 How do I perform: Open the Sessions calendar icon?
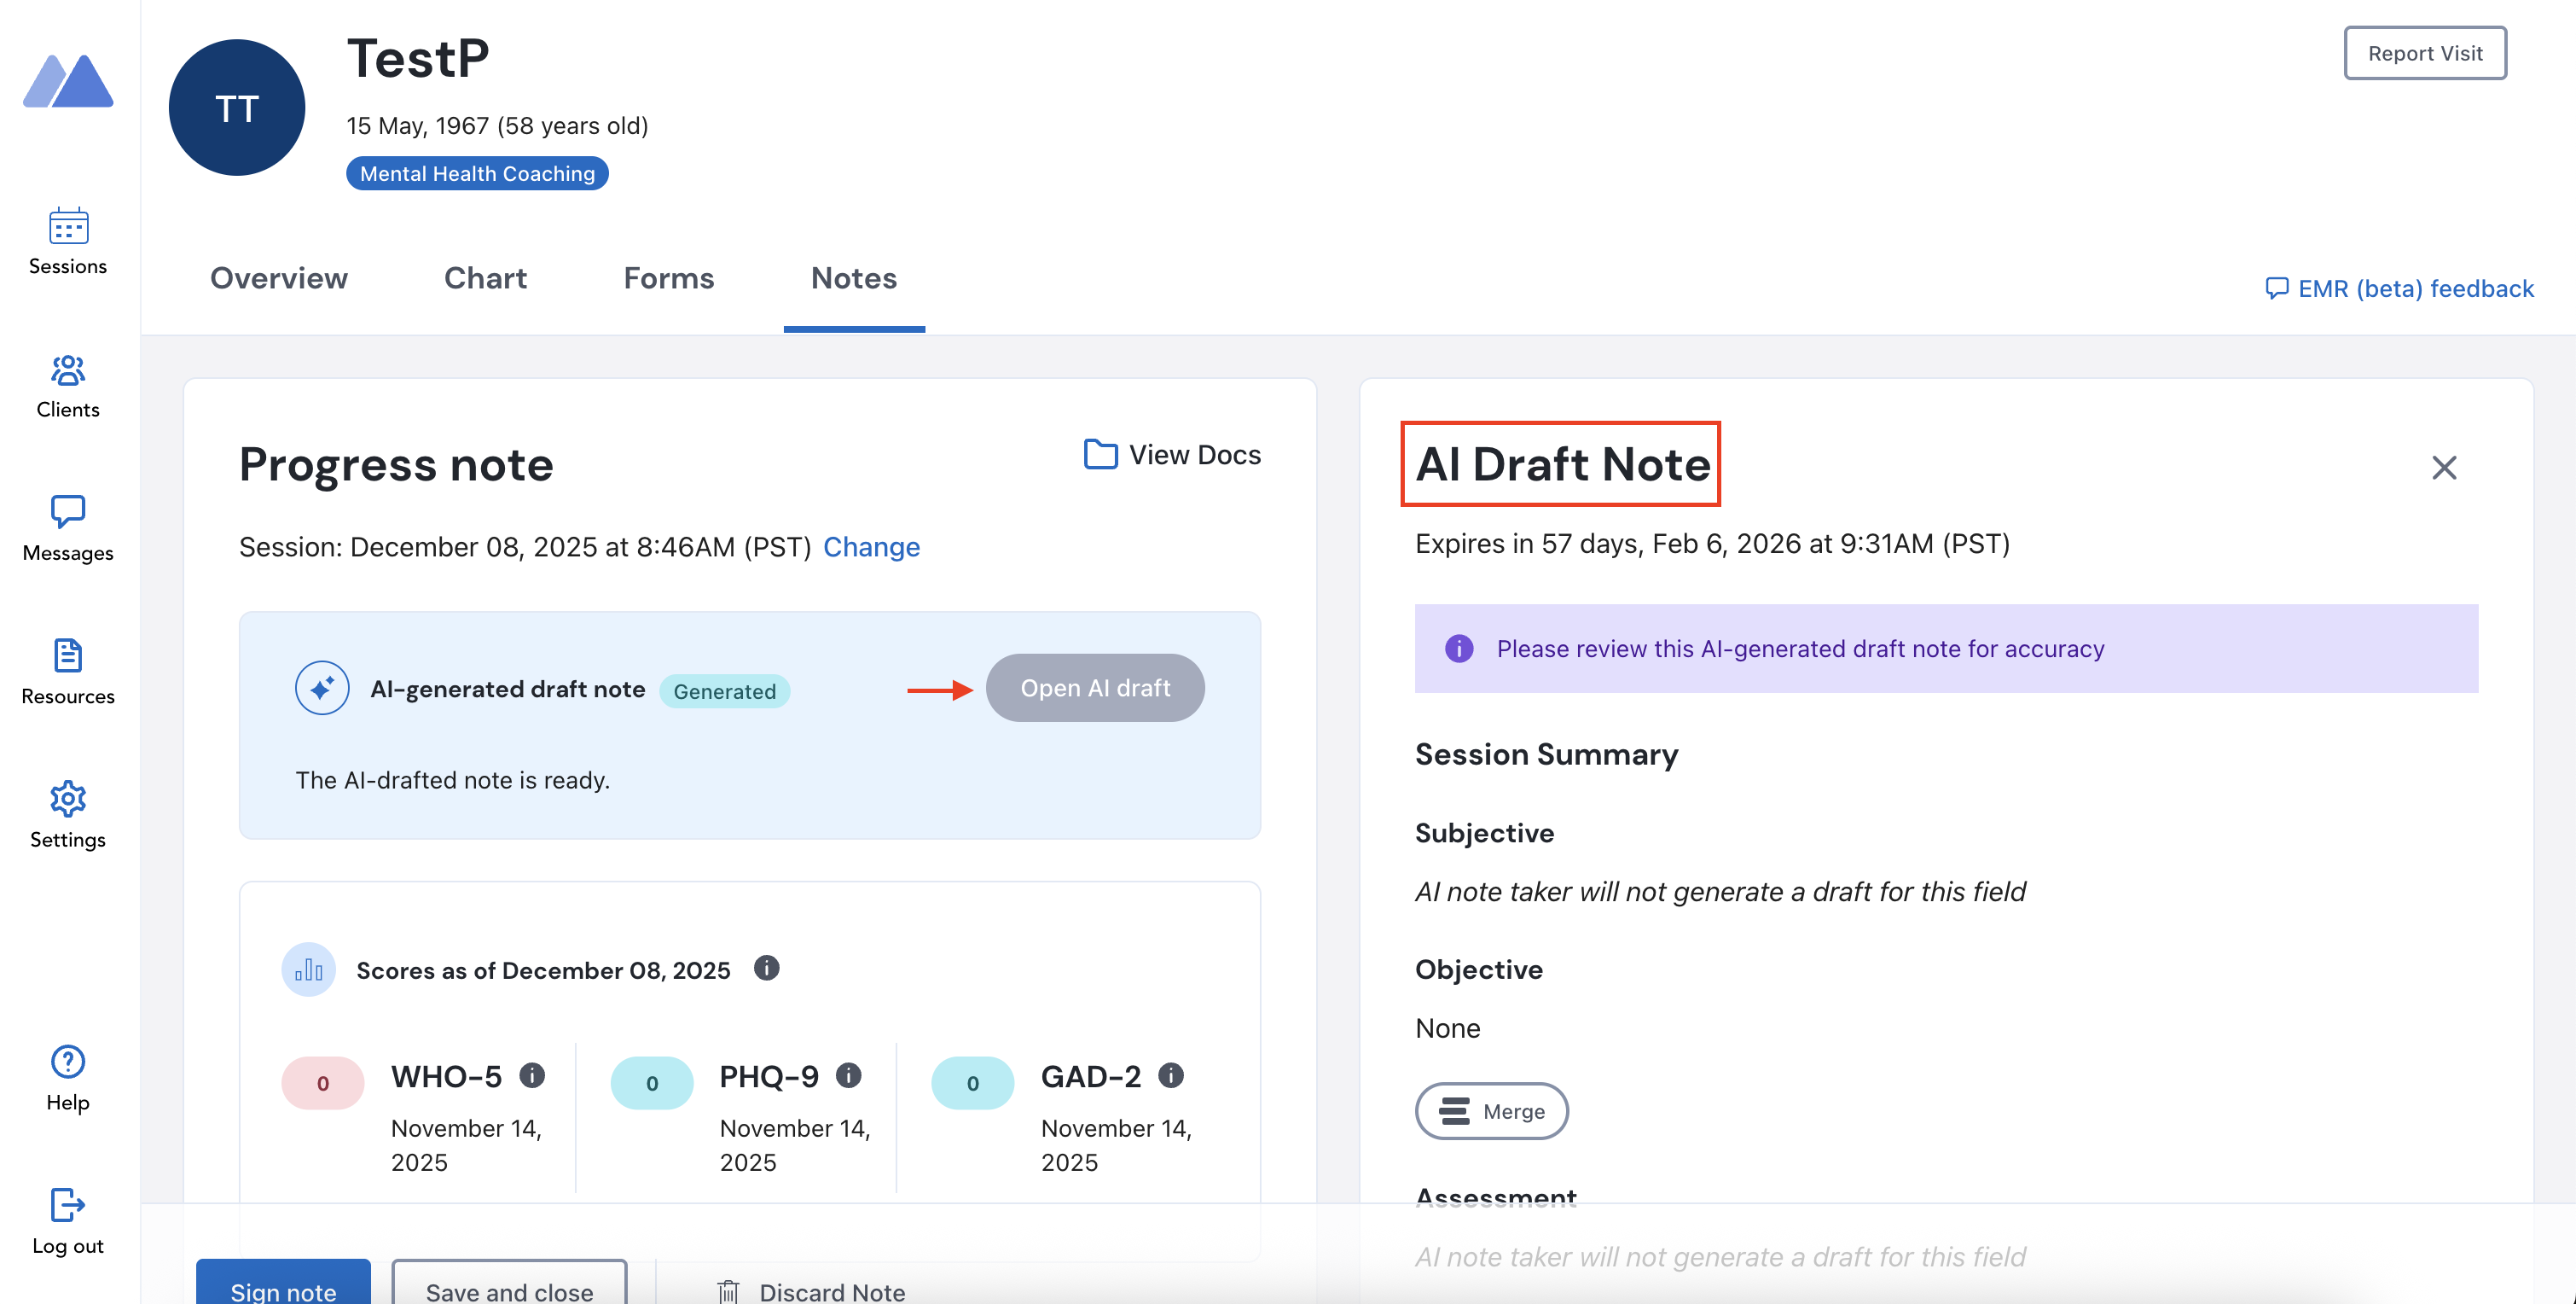[68, 226]
